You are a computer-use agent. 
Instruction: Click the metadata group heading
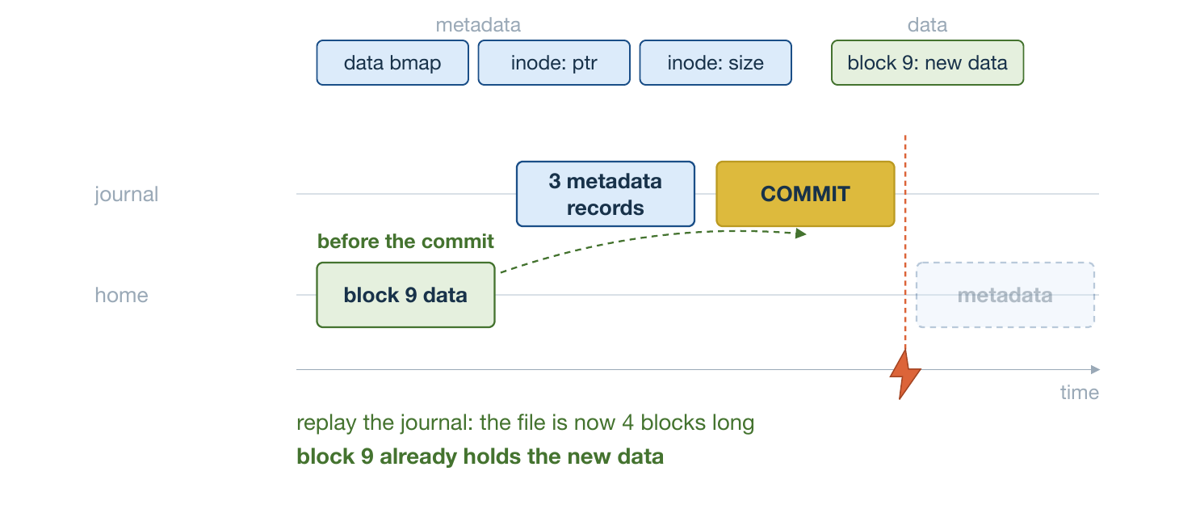pyautogui.click(x=478, y=25)
